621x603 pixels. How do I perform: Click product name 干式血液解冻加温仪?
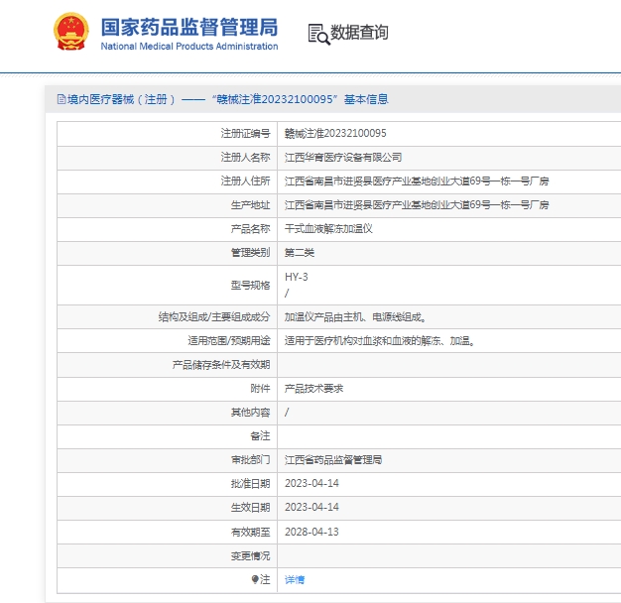point(328,228)
